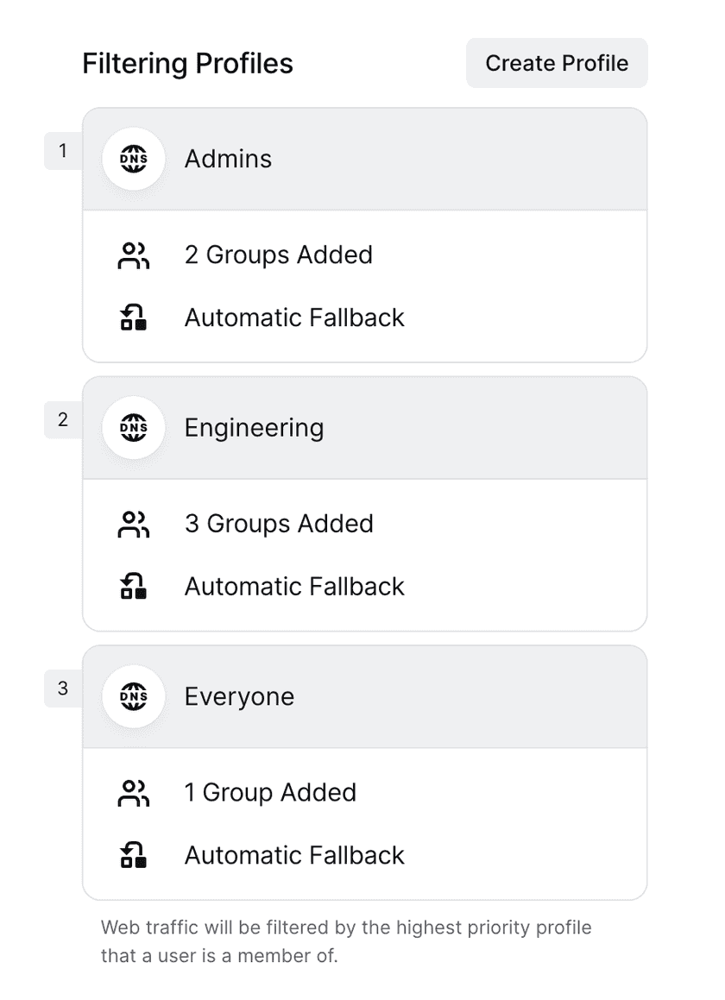Click the fallback icon in Everyone profile
725x1000 pixels.
[133, 855]
